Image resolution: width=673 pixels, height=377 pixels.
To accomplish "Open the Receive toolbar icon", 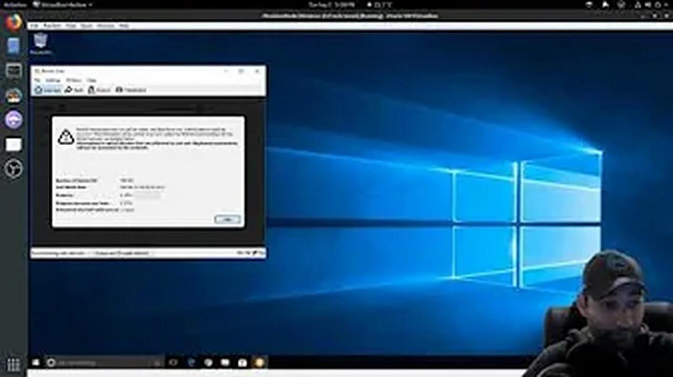I will point(100,90).
